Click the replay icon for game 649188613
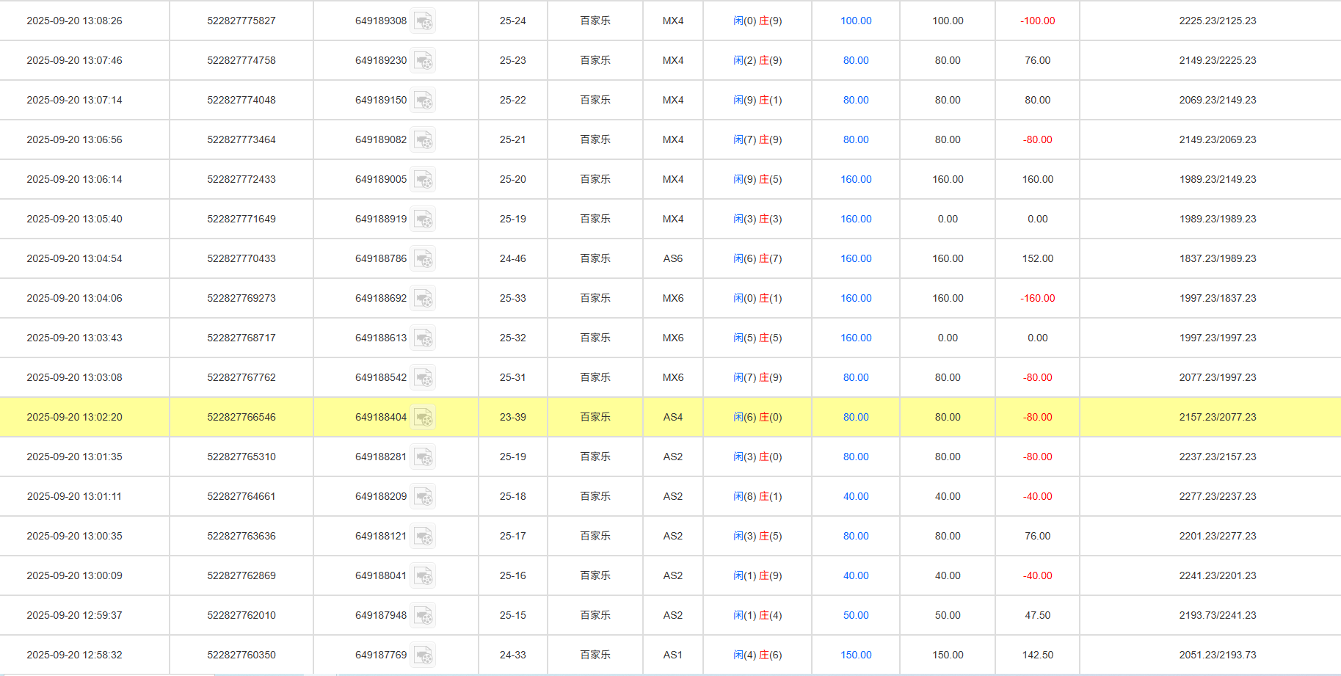 [424, 338]
